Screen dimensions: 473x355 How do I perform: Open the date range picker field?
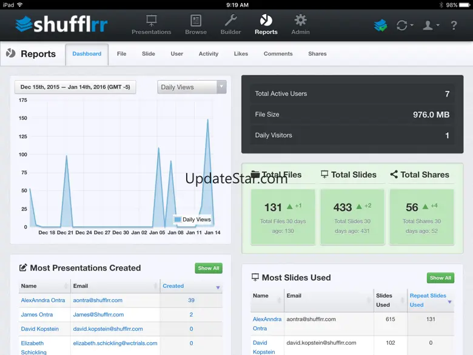(75, 87)
